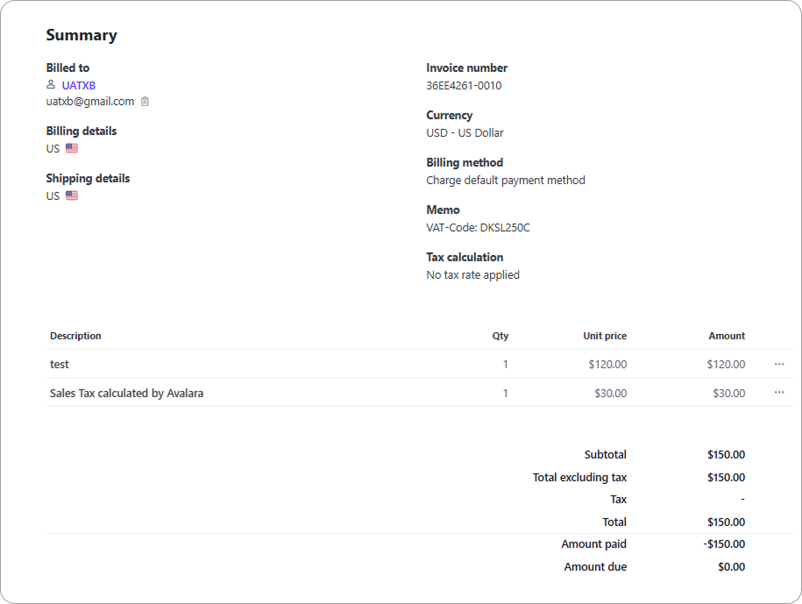Click the US flag under Shipping details
802x604 pixels.
(x=72, y=195)
